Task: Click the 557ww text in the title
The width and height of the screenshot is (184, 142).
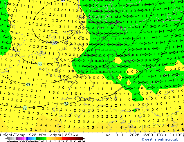Action: click(71, 135)
